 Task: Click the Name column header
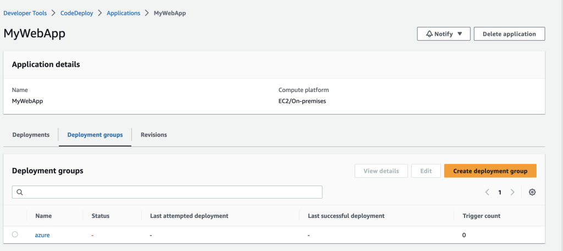(43, 216)
